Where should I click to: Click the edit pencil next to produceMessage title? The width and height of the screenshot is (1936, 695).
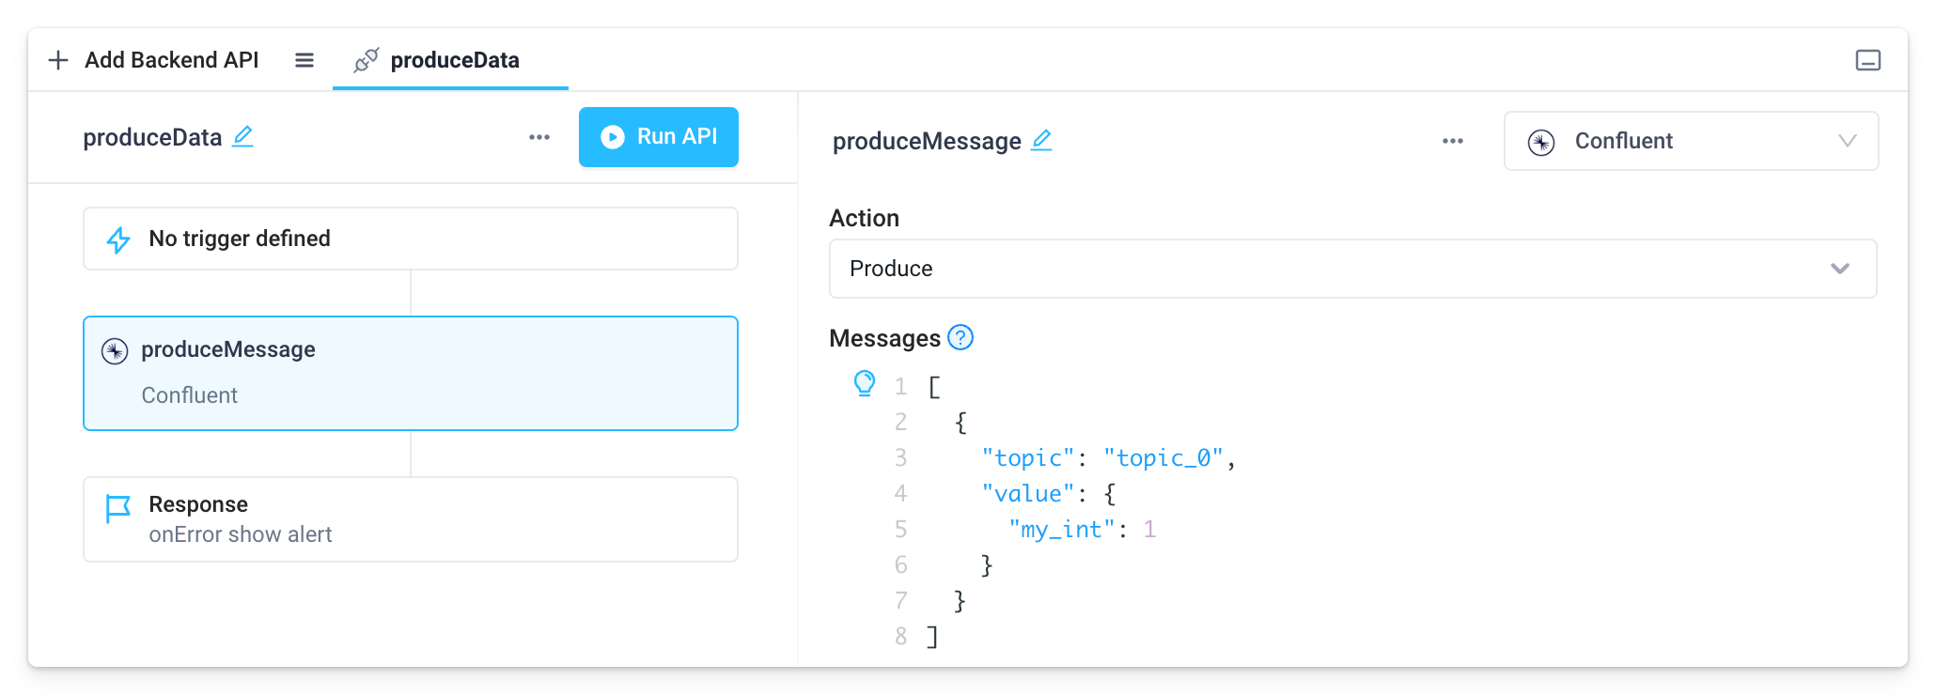pos(1041,140)
